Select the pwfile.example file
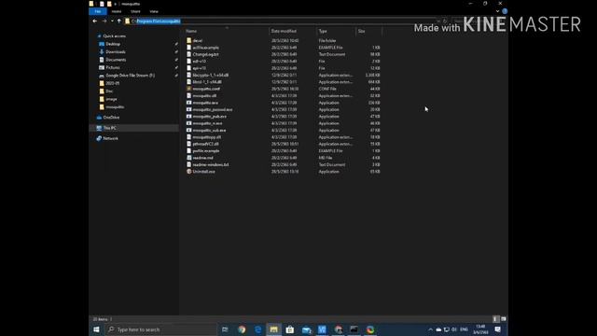The image size is (597, 336). 206,151
